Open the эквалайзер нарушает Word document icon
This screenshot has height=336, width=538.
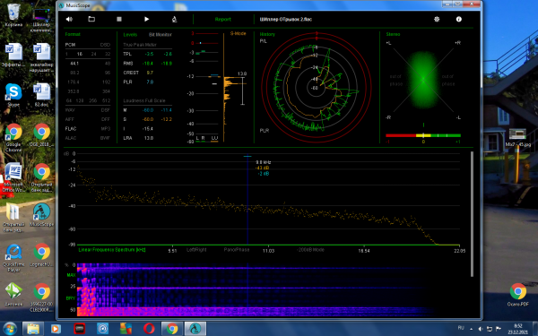click(x=42, y=57)
